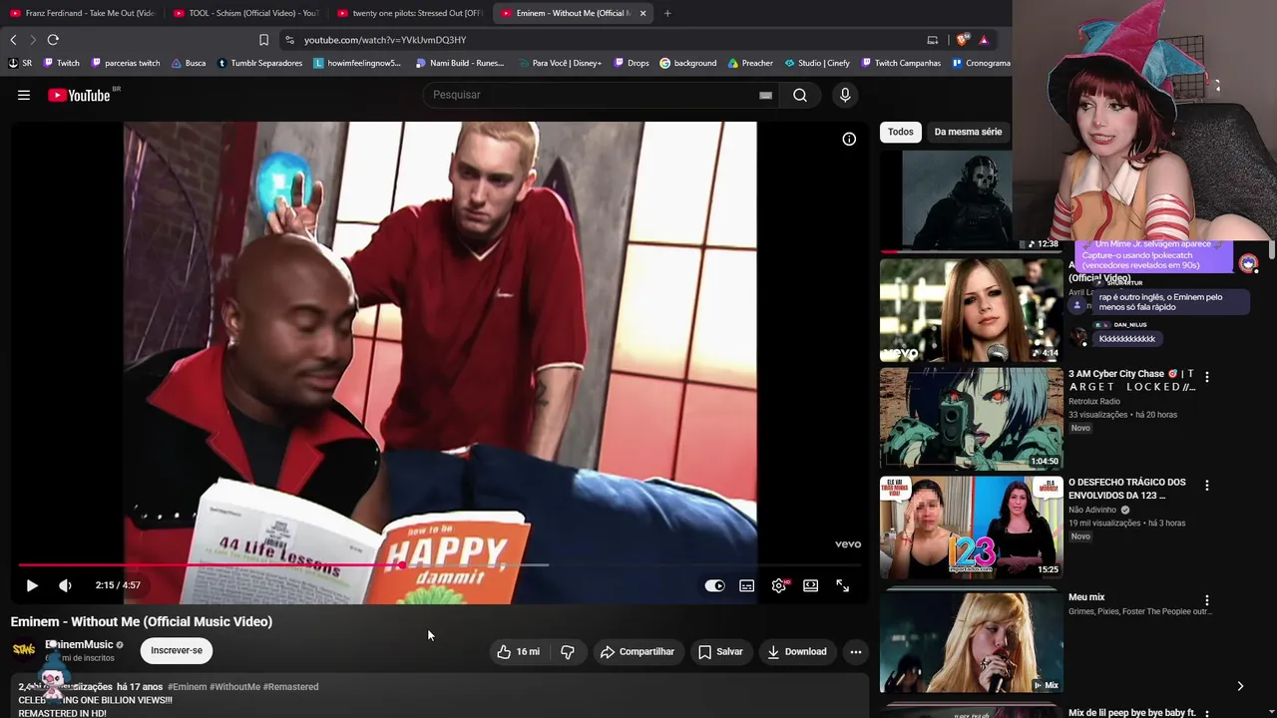Click the #Remastered hashtag

pyautogui.click(x=291, y=687)
